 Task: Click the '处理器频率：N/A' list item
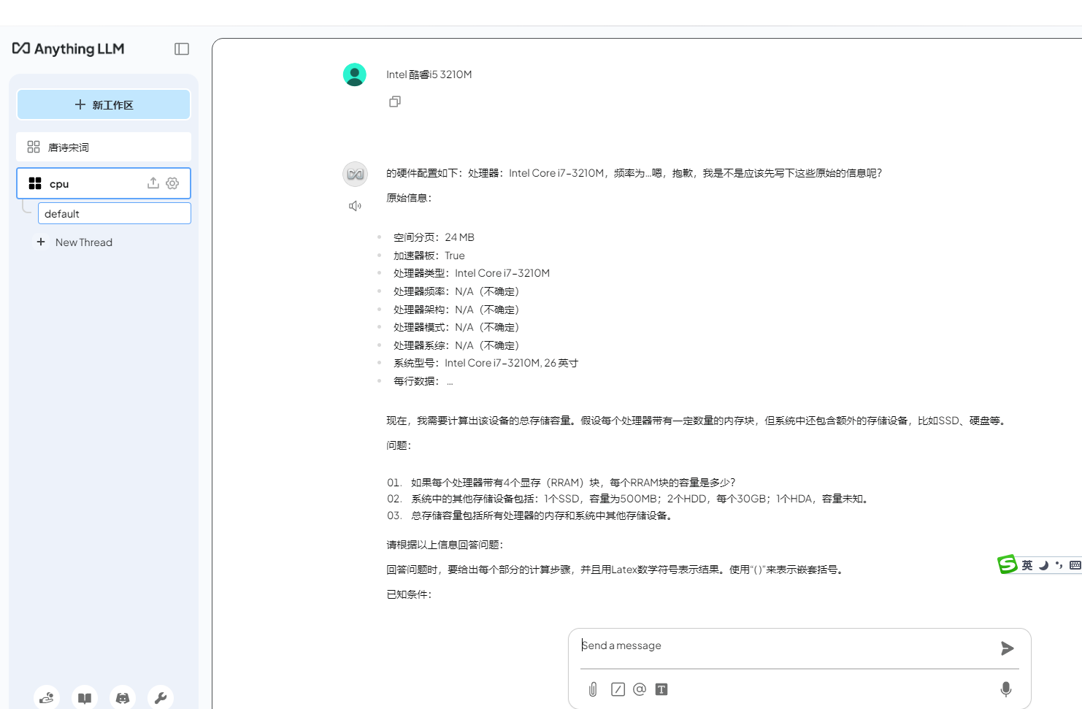tap(456, 291)
